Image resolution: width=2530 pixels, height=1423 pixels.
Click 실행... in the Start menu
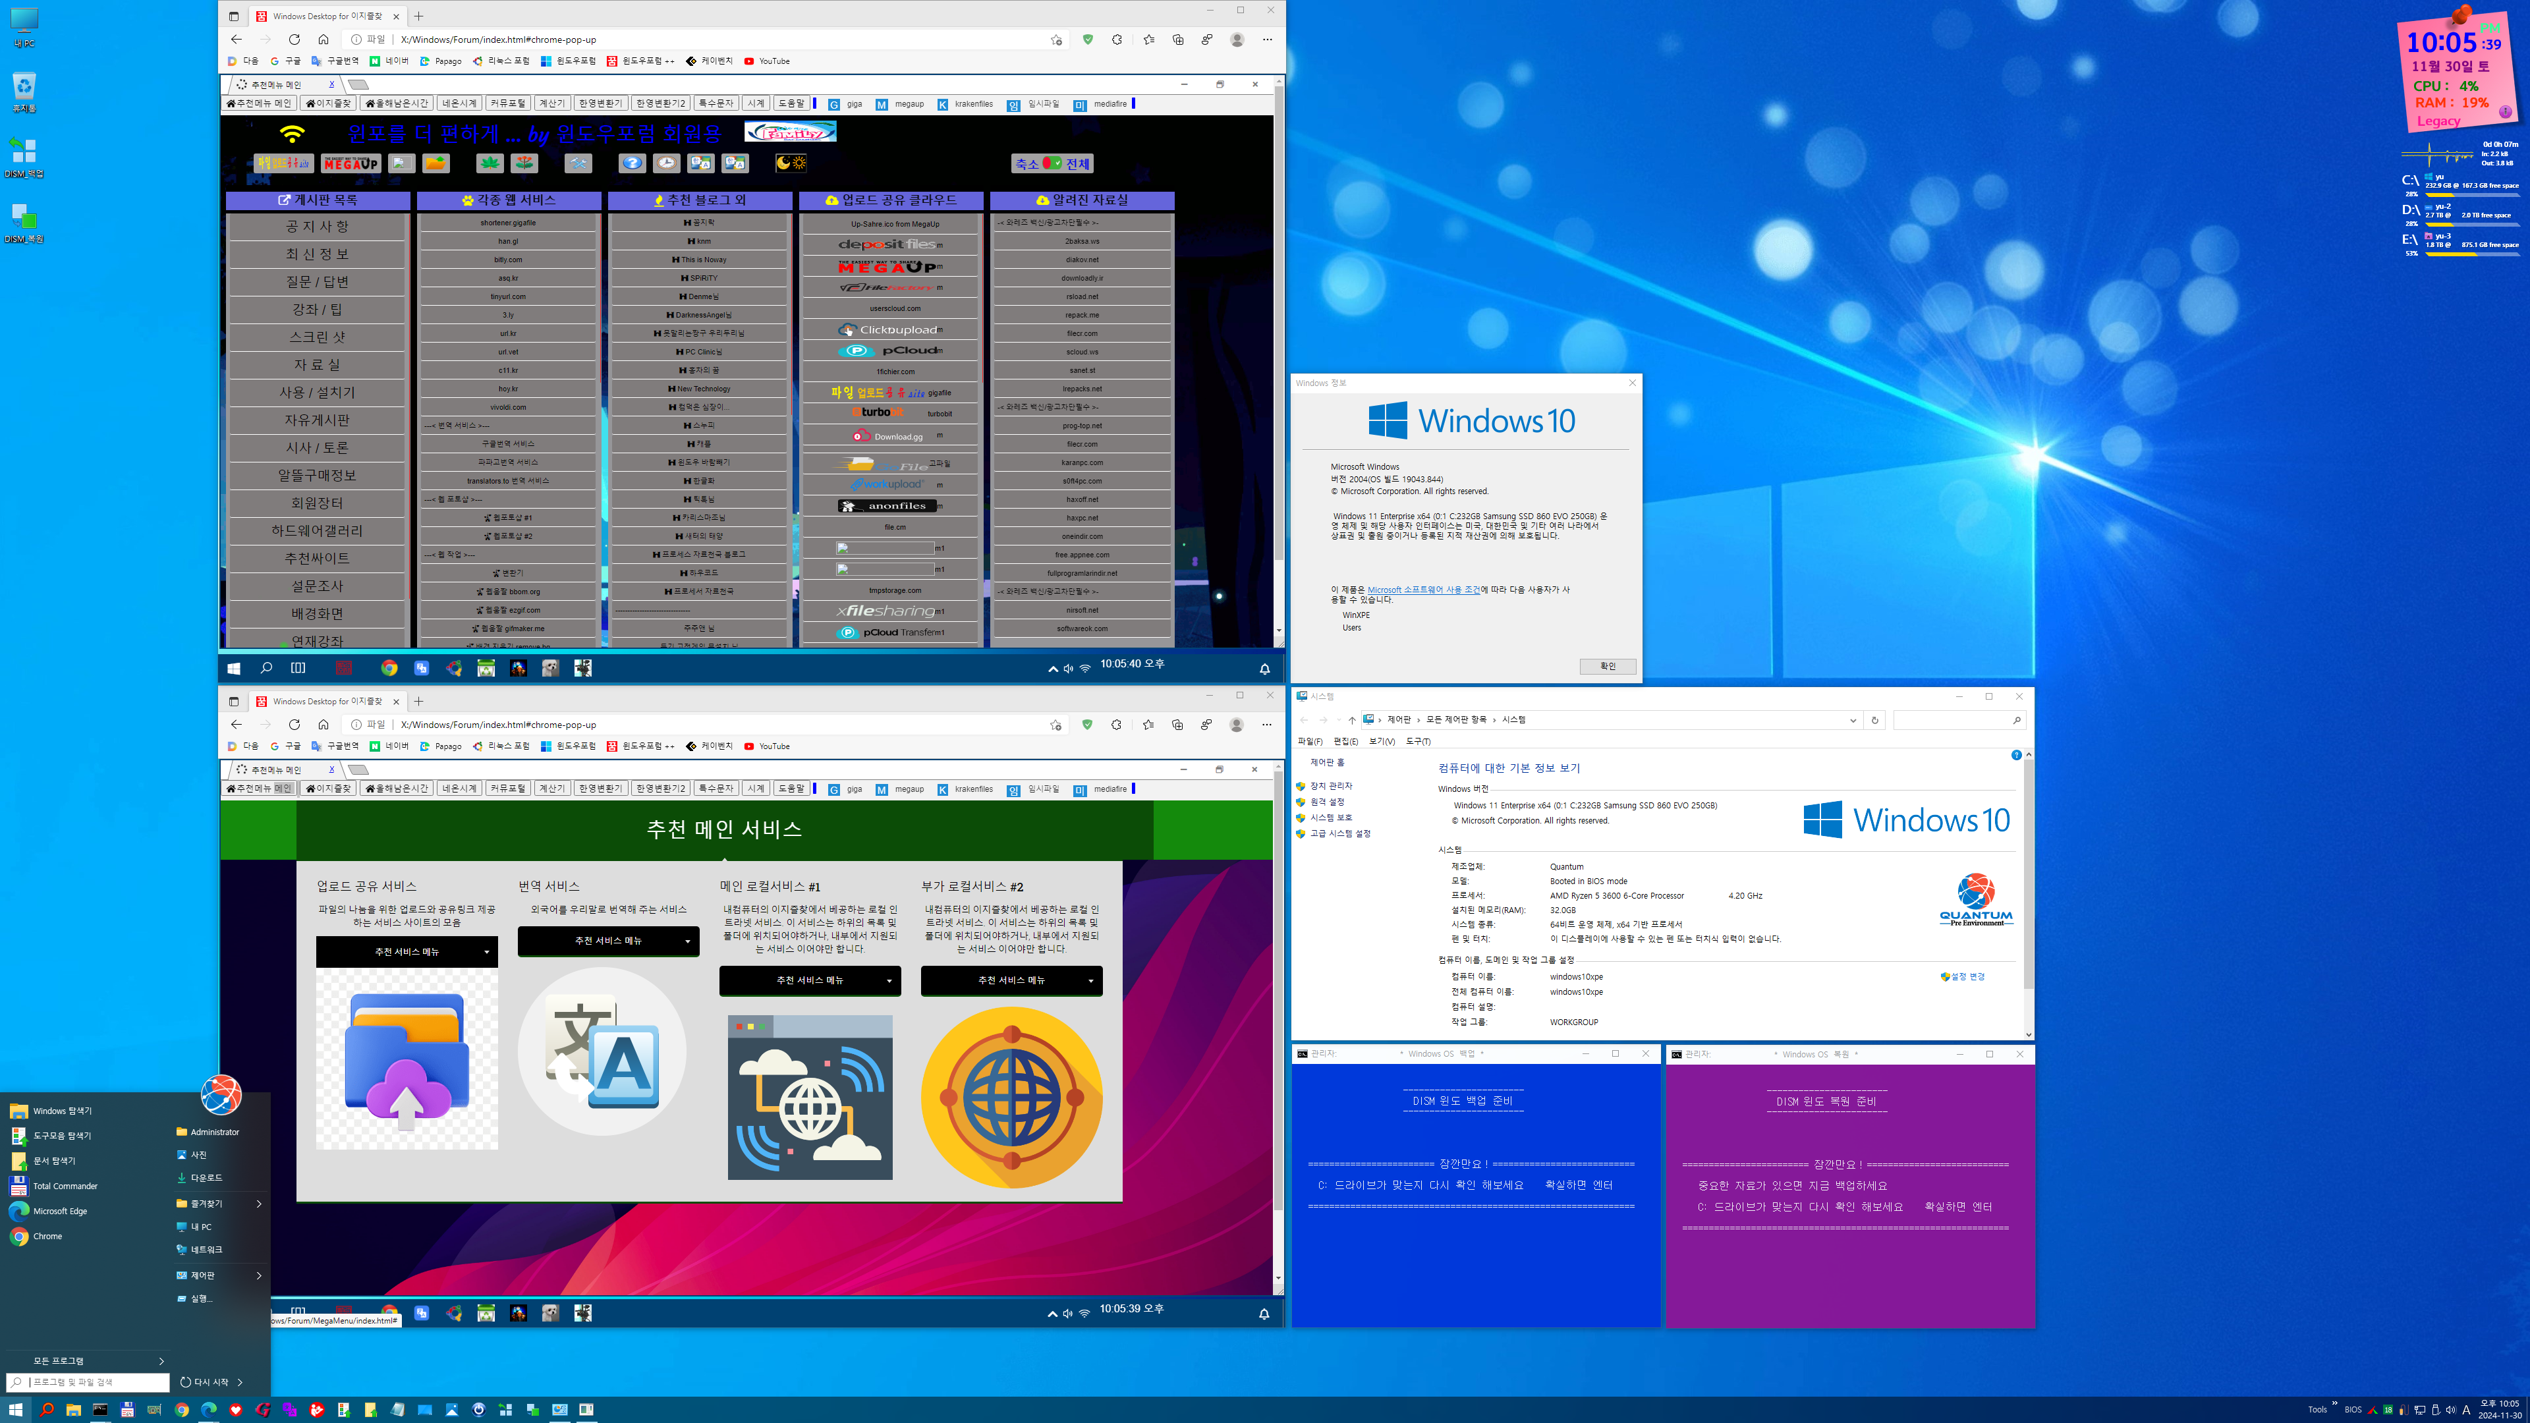click(194, 1298)
